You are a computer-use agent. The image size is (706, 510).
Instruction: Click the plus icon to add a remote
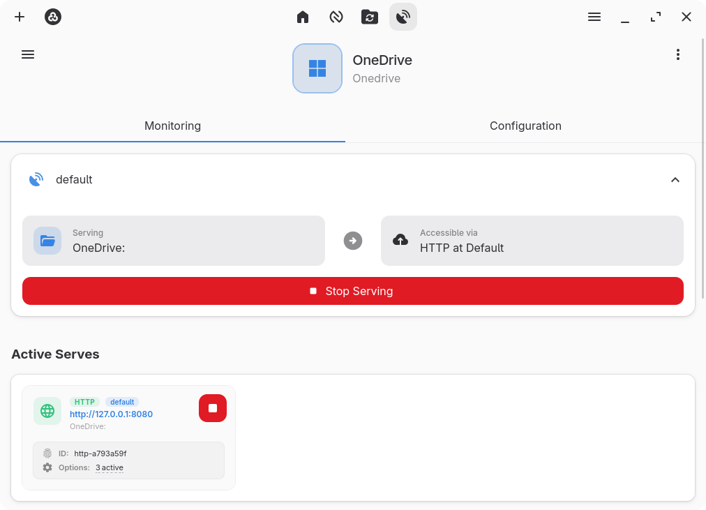tap(20, 17)
